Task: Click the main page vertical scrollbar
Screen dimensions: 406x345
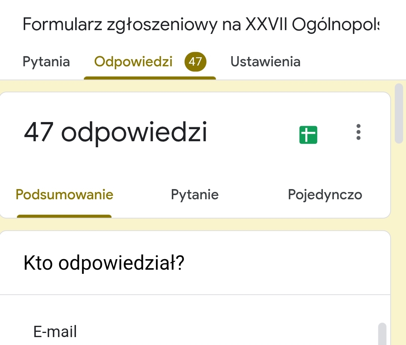Action: click(399, 113)
